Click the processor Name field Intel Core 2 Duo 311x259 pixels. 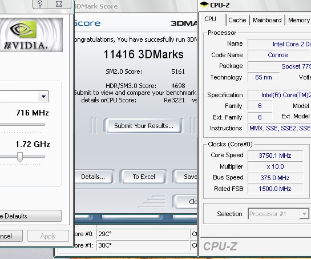(x=280, y=44)
